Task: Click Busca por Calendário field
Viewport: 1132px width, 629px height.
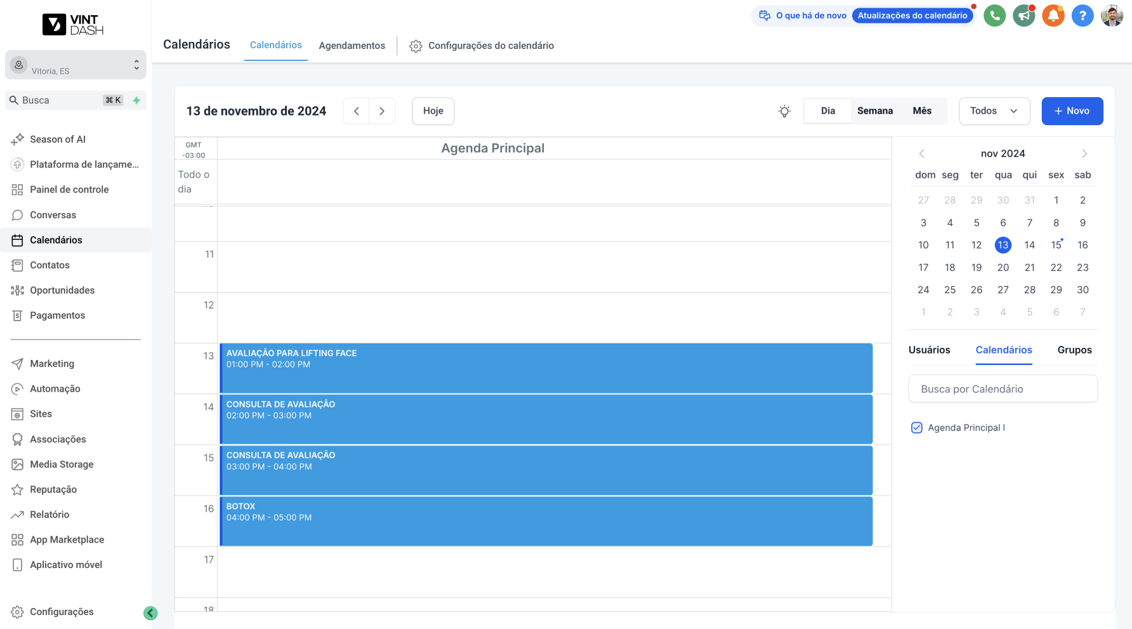Action: click(1003, 389)
